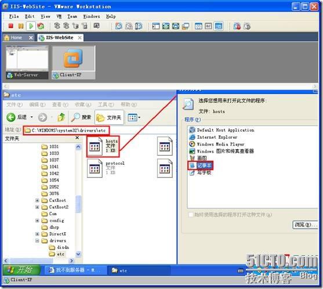Open the VMware Team menu

(x=72, y=16)
